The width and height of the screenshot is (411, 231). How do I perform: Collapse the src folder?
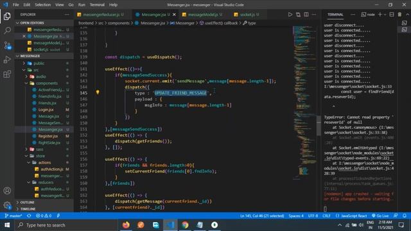[x=24, y=70]
